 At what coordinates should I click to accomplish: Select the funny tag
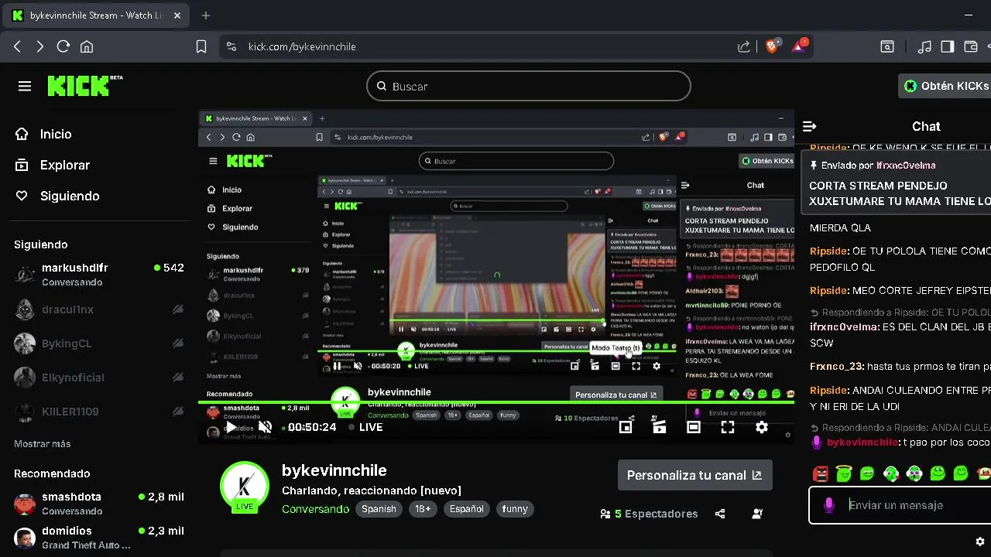point(515,509)
